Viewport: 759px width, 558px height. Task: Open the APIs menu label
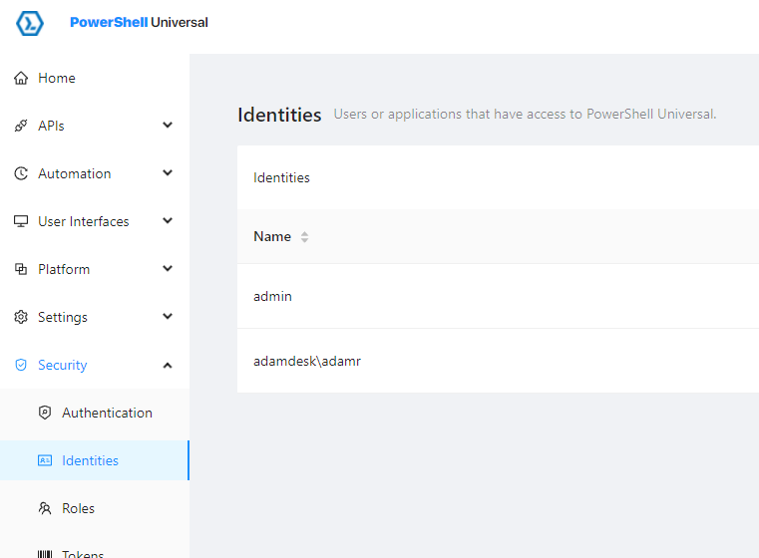(x=51, y=126)
